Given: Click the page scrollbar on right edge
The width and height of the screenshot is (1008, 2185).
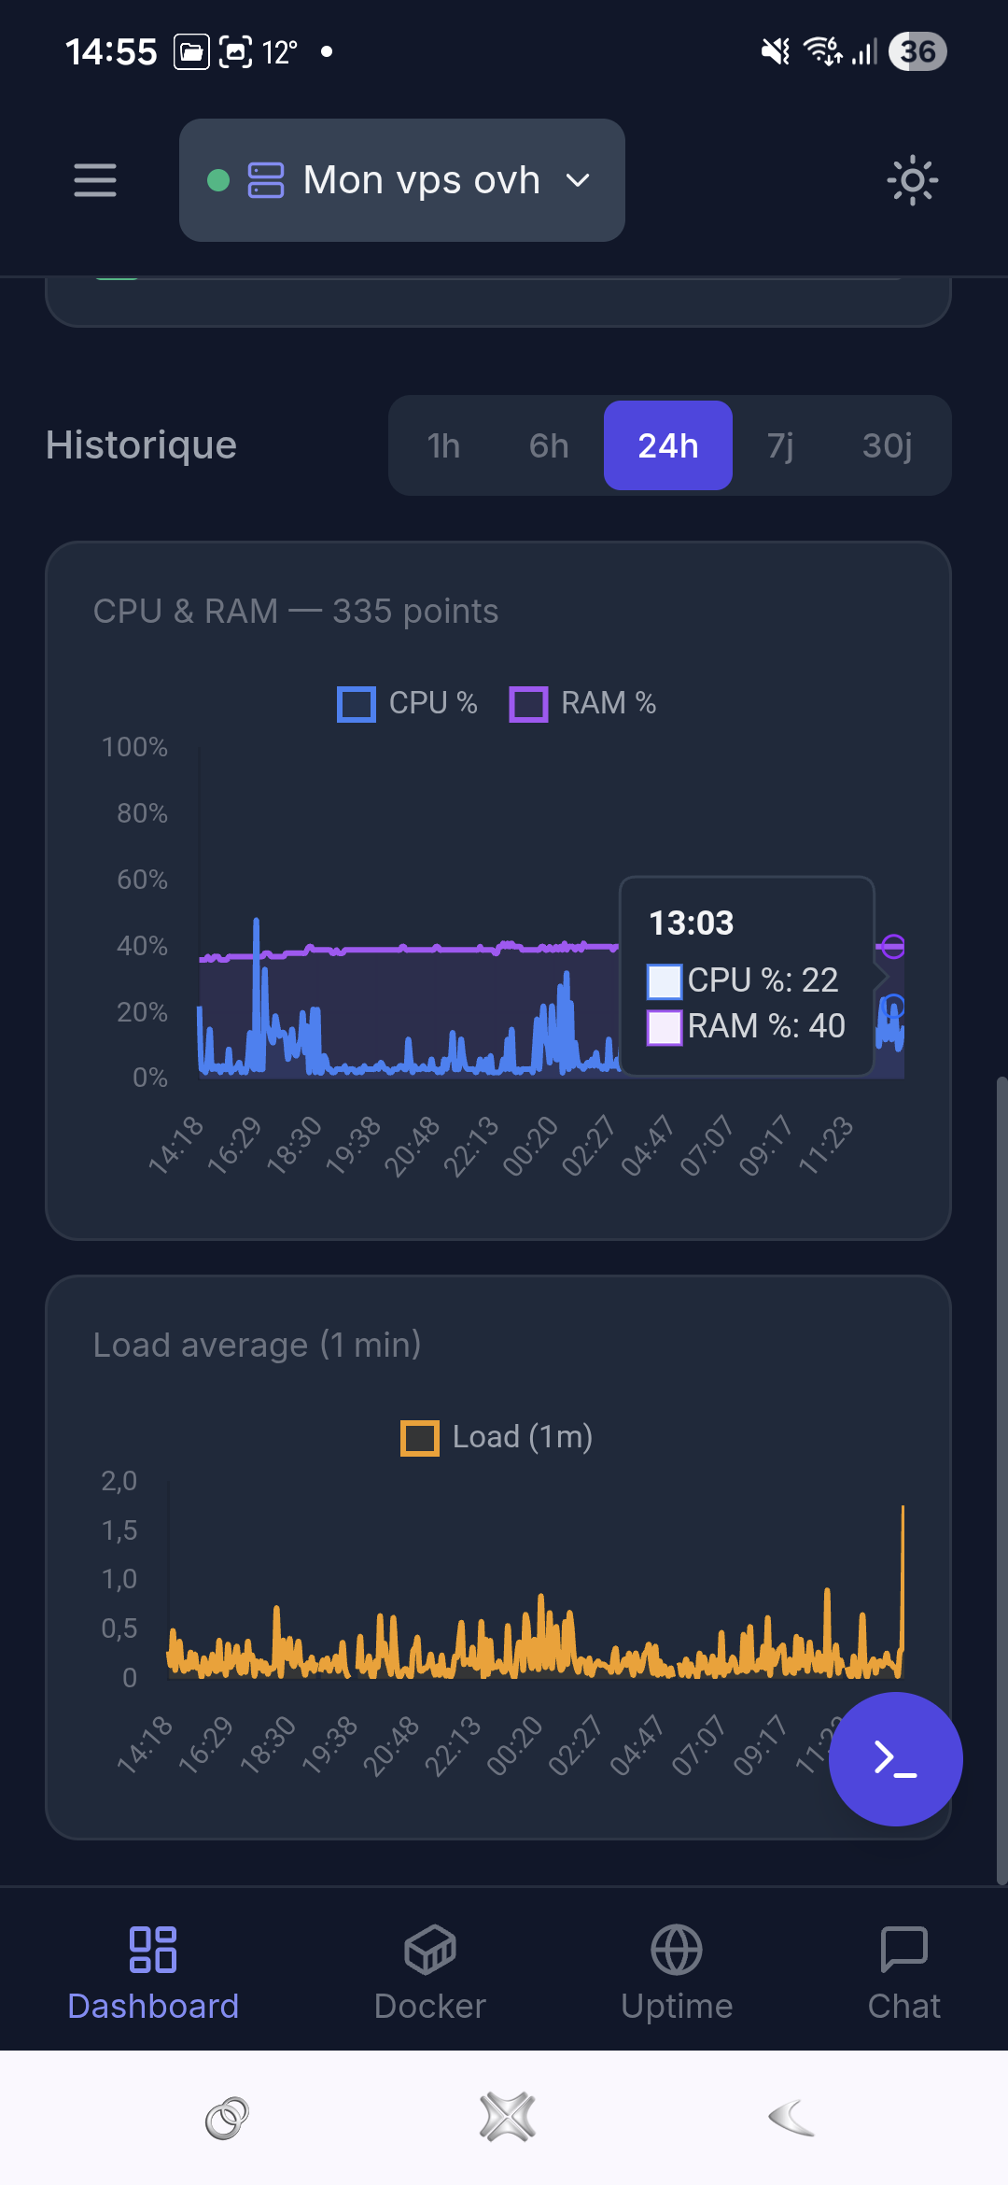Looking at the screenshot, I should coord(1001,1481).
